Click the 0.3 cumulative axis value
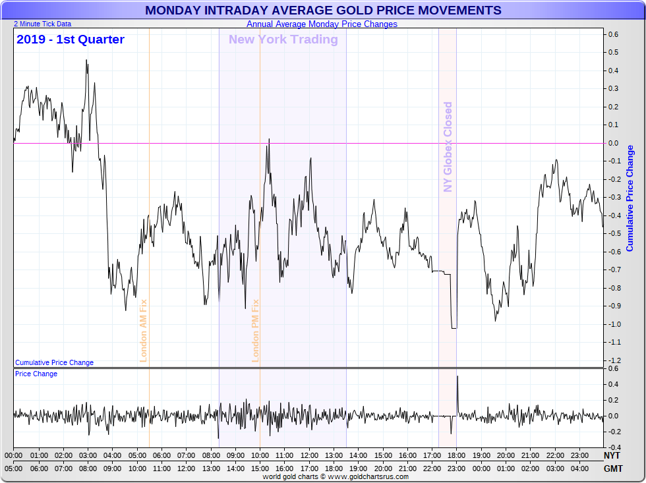This screenshot has width=646, height=483. point(614,89)
